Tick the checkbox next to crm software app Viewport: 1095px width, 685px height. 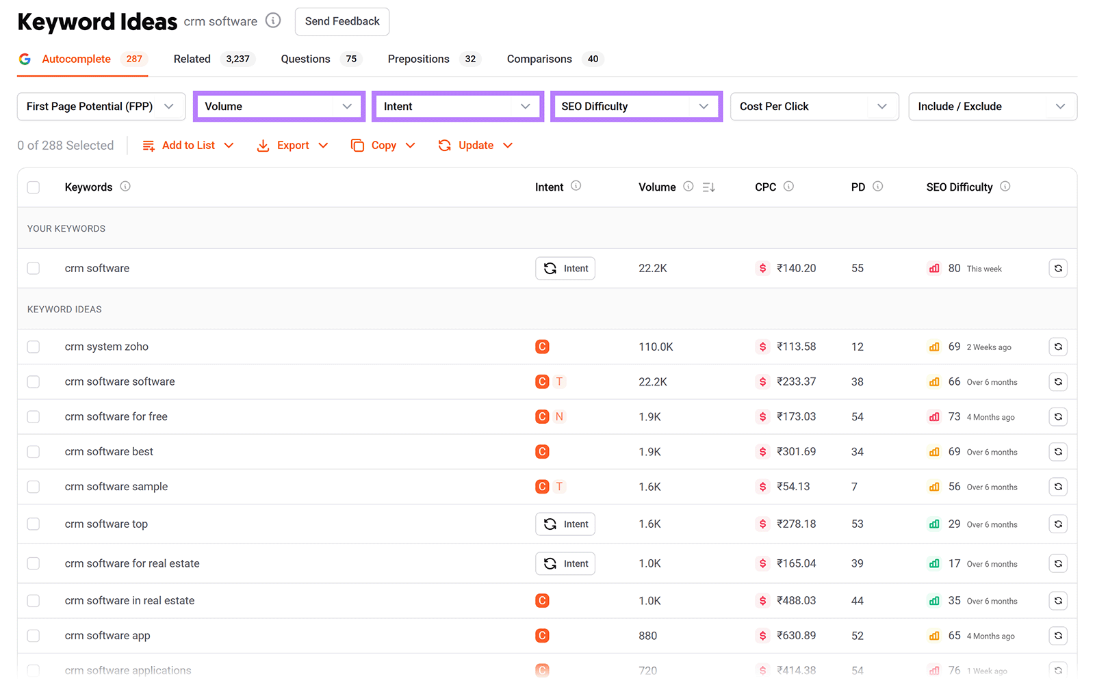(33, 636)
